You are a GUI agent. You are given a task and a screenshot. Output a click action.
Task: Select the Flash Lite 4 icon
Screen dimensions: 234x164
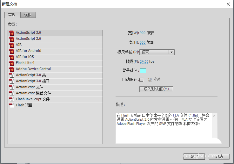(x=11, y=63)
